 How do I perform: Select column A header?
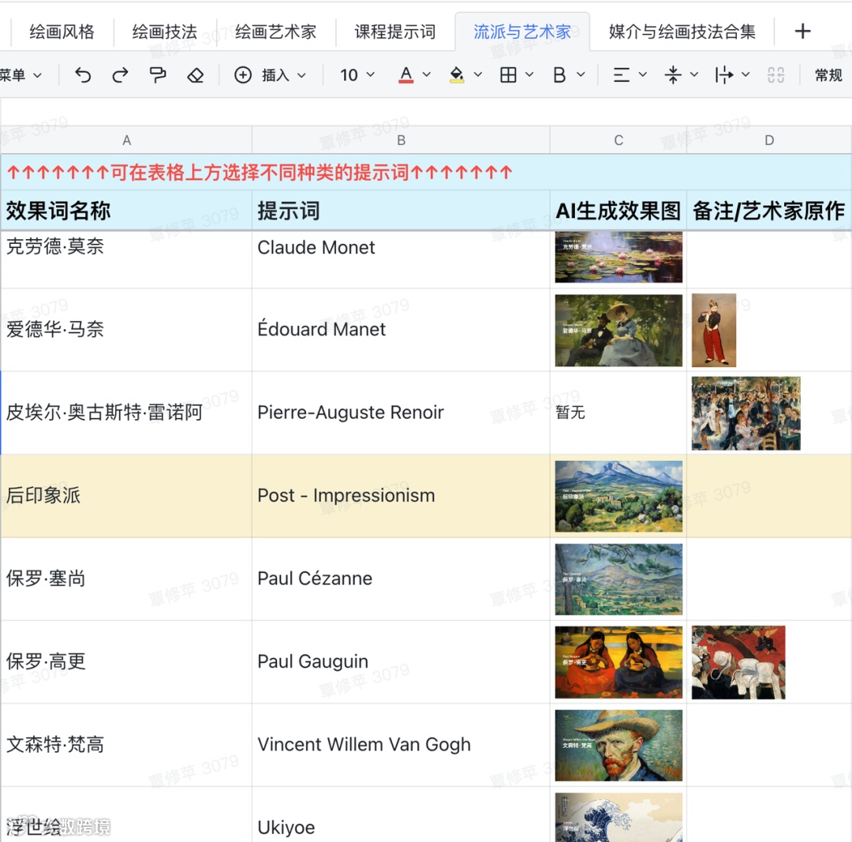(x=126, y=140)
